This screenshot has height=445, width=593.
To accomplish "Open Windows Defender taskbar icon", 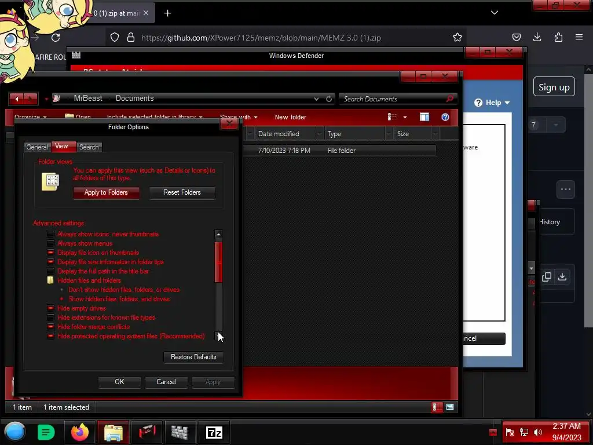I will [x=180, y=432].
